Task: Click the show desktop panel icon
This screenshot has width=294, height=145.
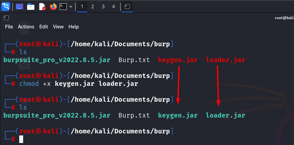Action: [20, 7]
